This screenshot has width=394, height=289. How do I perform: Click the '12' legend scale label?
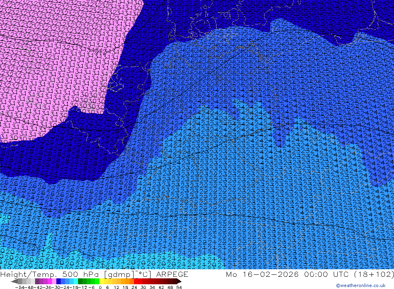tap(116, 287)
